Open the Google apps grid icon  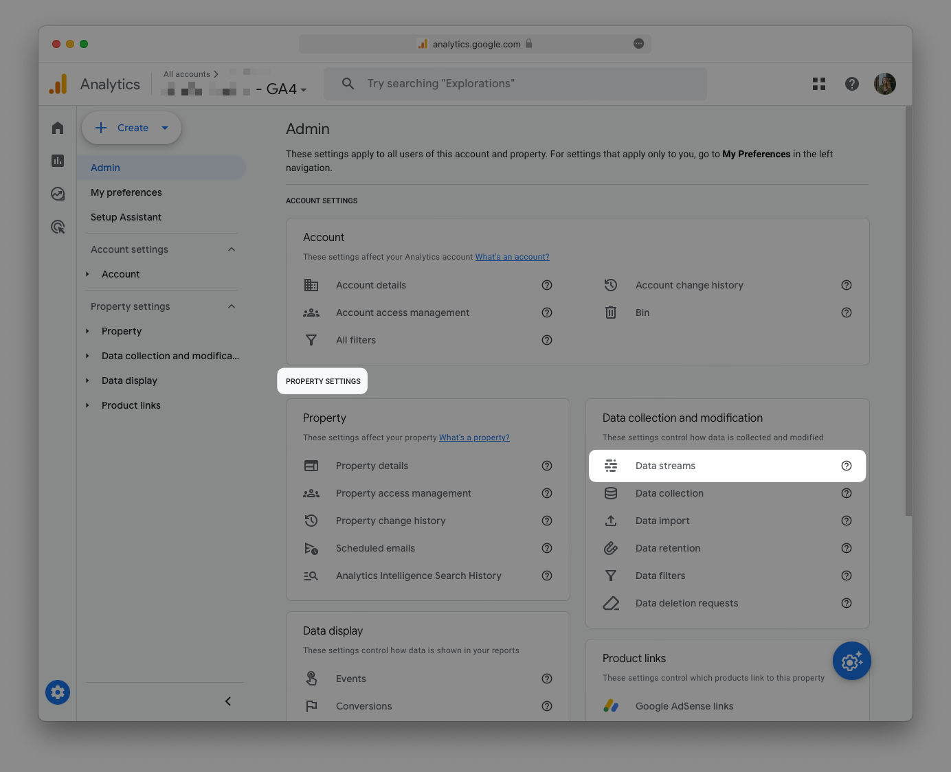(819, 84)
